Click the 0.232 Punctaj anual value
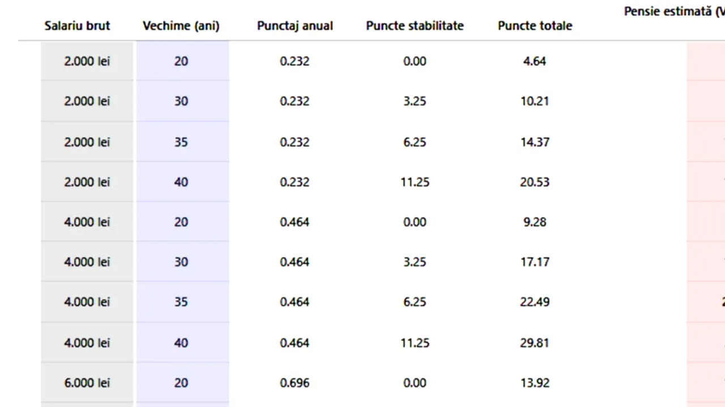This screenshot has height=407, width=725. (295, 61)
